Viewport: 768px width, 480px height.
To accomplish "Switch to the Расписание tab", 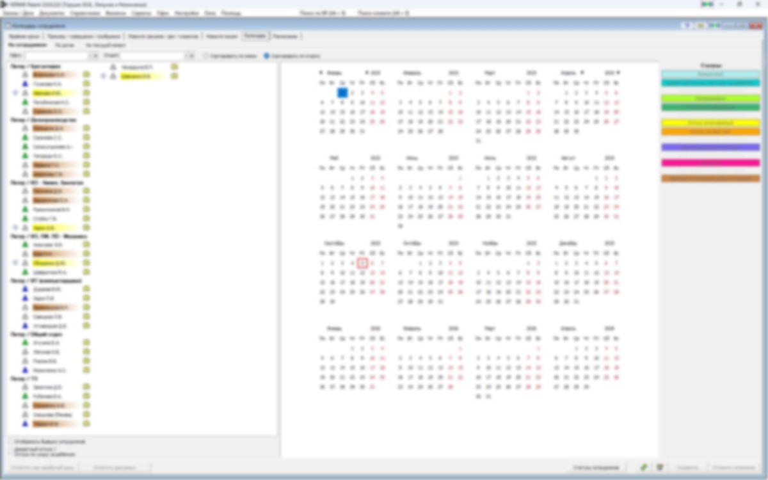I will pyautogui.click(x=285, y=36).
